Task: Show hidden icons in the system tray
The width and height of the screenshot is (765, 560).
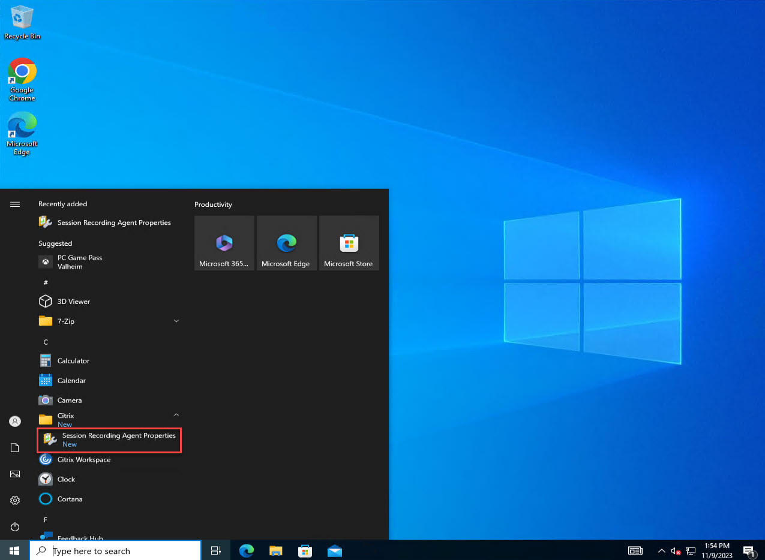Action: point(661,550)
